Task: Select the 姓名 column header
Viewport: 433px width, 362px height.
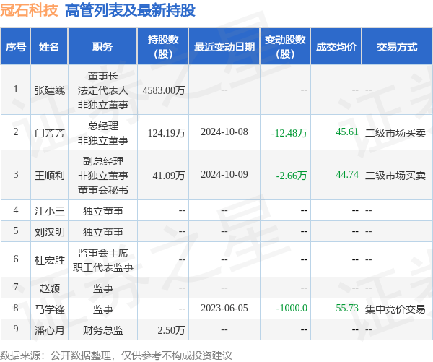Action: coord(49,46)
